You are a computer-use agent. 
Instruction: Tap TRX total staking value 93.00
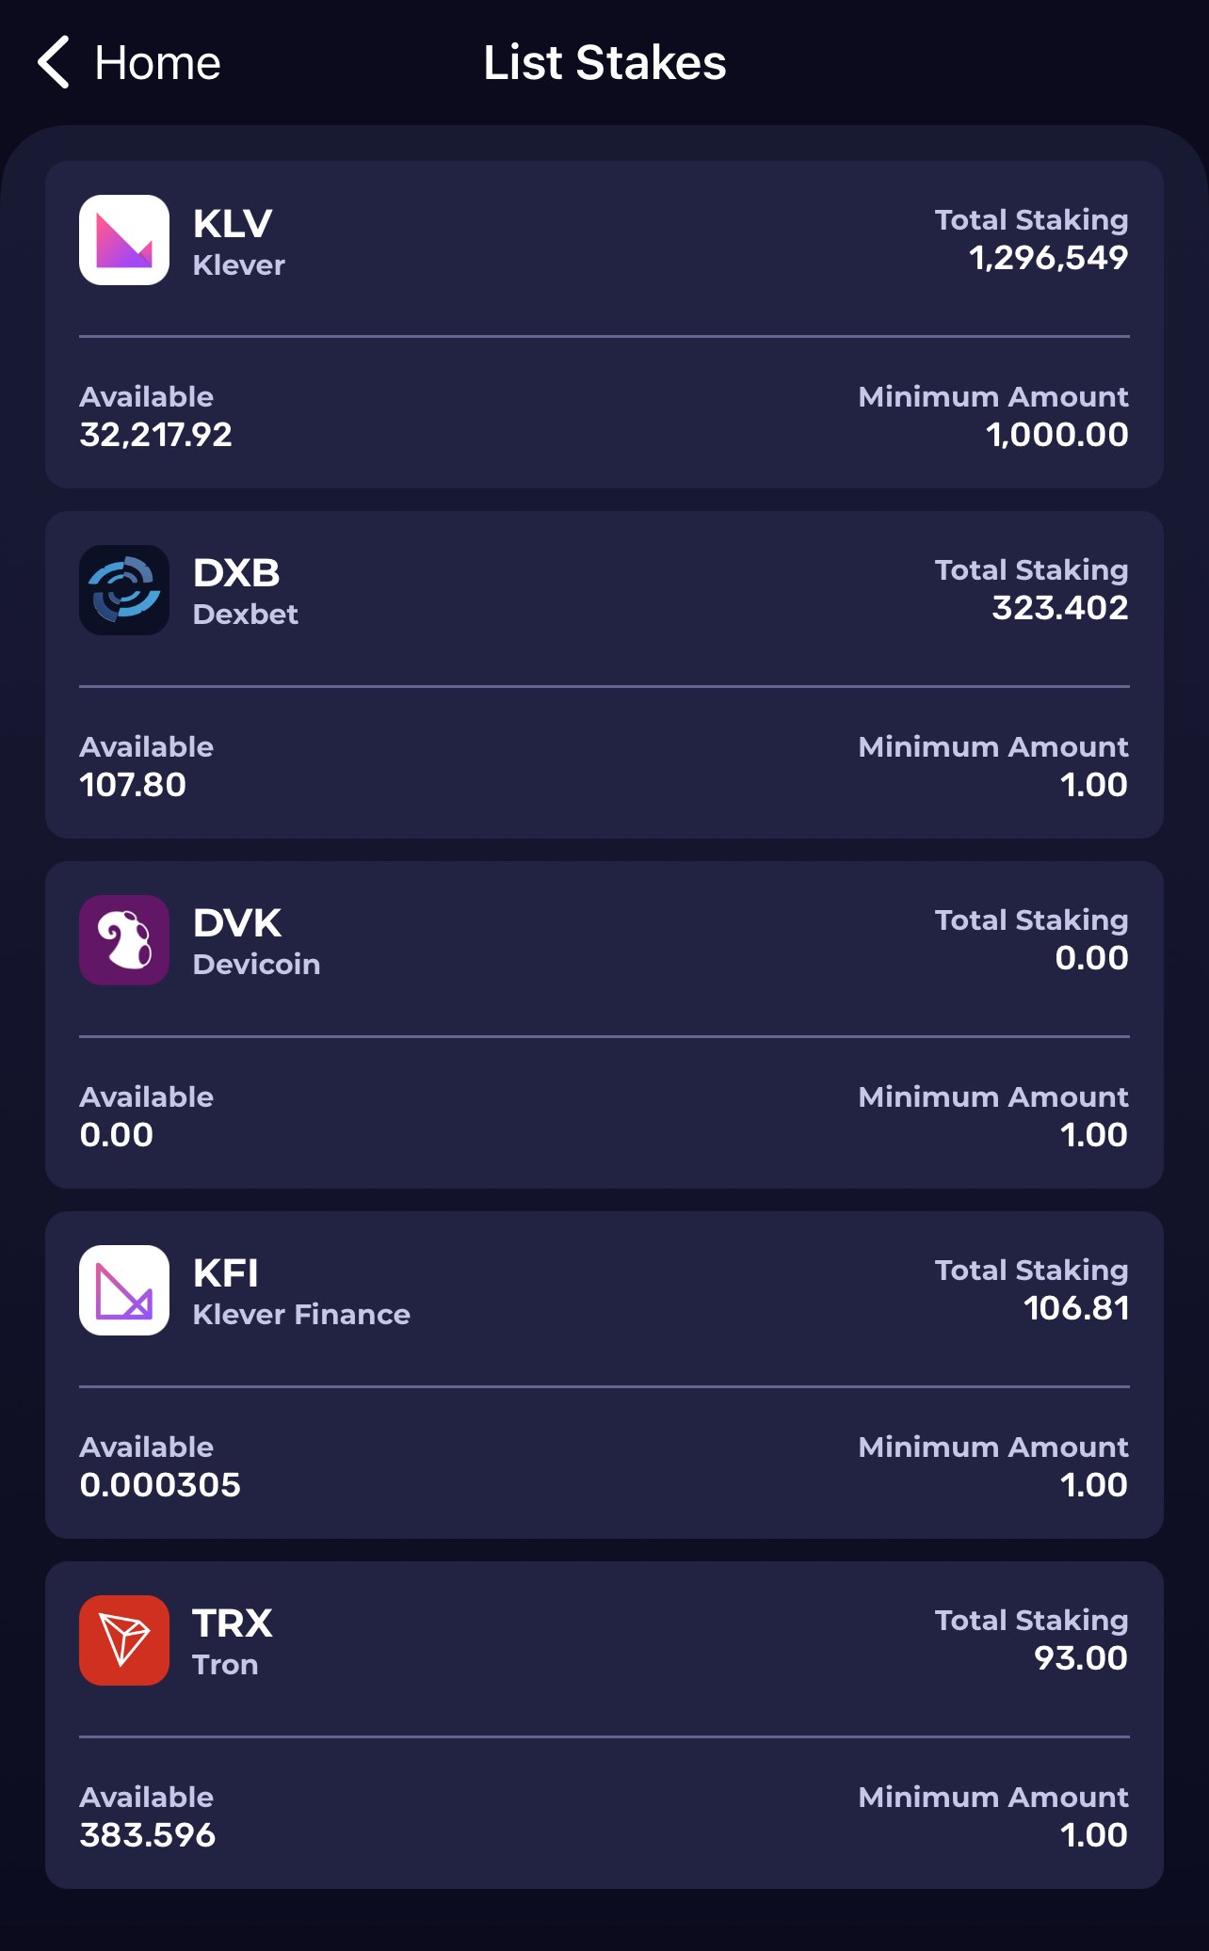tap(1081, 1658)
